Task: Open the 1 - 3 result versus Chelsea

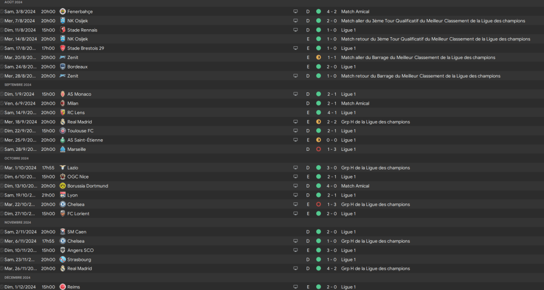Action: pyautogui.click(x=332, y=204)
